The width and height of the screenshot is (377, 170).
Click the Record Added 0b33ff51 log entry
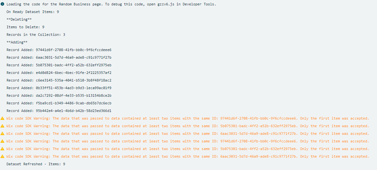click(x=59, y=88)
